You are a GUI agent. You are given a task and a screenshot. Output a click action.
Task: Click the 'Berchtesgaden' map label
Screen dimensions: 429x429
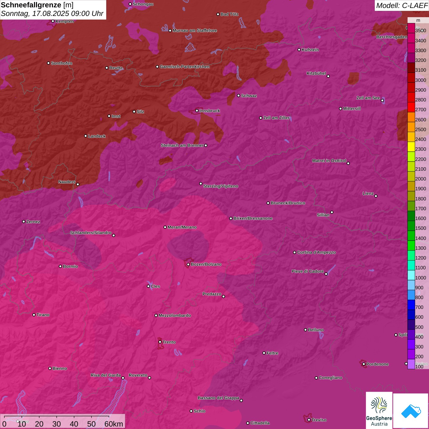point(392,37)
